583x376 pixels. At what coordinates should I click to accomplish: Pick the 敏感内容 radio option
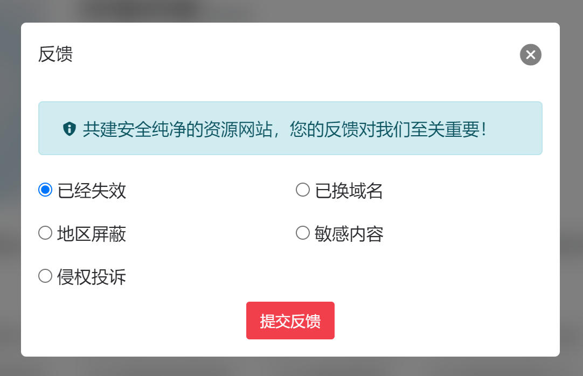302,232
